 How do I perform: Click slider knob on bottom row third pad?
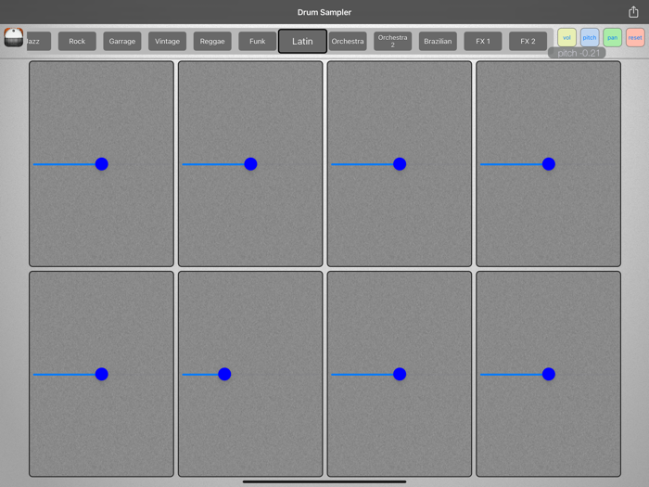tap(400, 374)
